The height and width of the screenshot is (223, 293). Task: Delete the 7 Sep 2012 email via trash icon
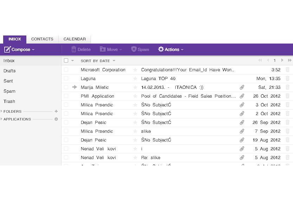pos(288,131)
